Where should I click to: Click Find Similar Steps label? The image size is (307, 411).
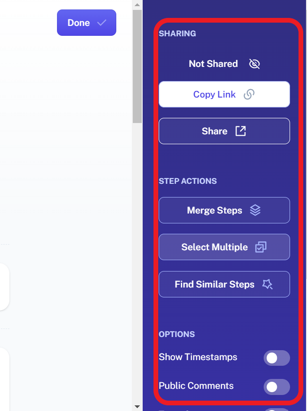pyautogui.click(x=214, y=284)
